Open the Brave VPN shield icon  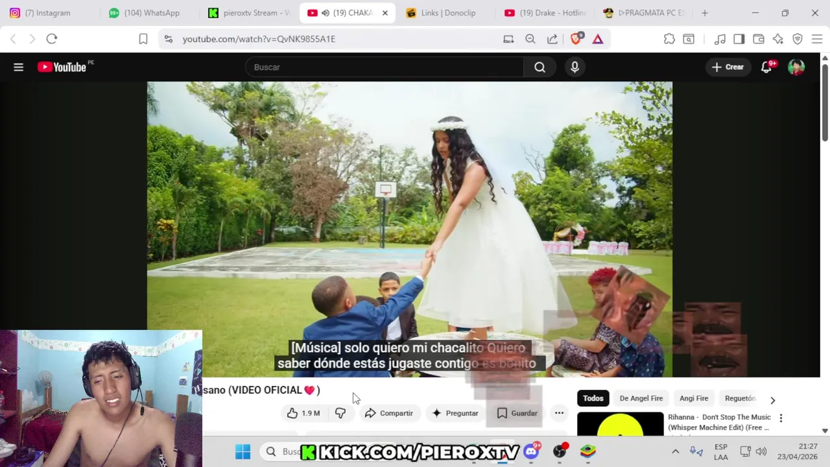click(x=798, y=39)
